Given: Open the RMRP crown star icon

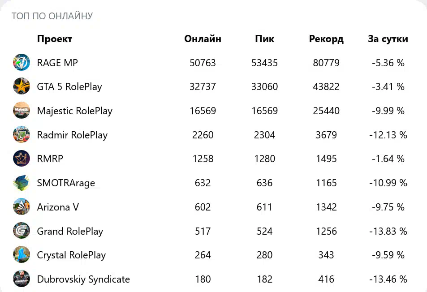Looking at the screenshot, I should (x=22, y=159).
